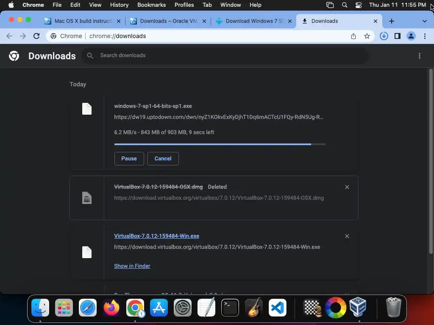Viewport: 434px width, 325px height.
Task: Go back with the browser back arrow
Action: coord(9,36)
